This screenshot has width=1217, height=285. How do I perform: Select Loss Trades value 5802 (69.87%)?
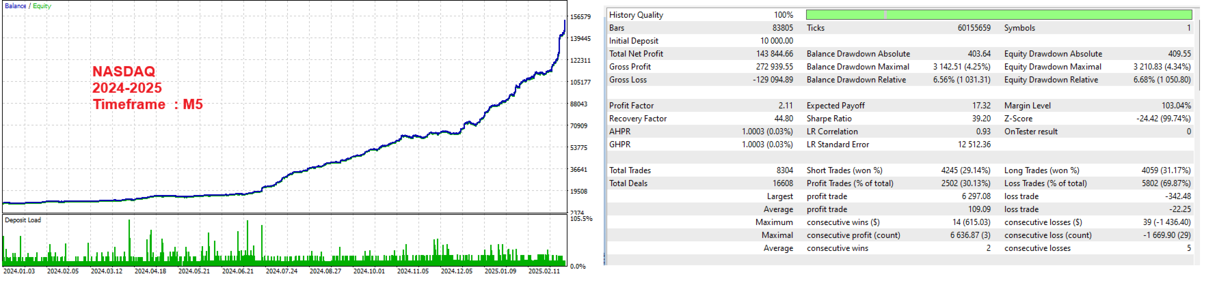click(x=1166, y=183)
